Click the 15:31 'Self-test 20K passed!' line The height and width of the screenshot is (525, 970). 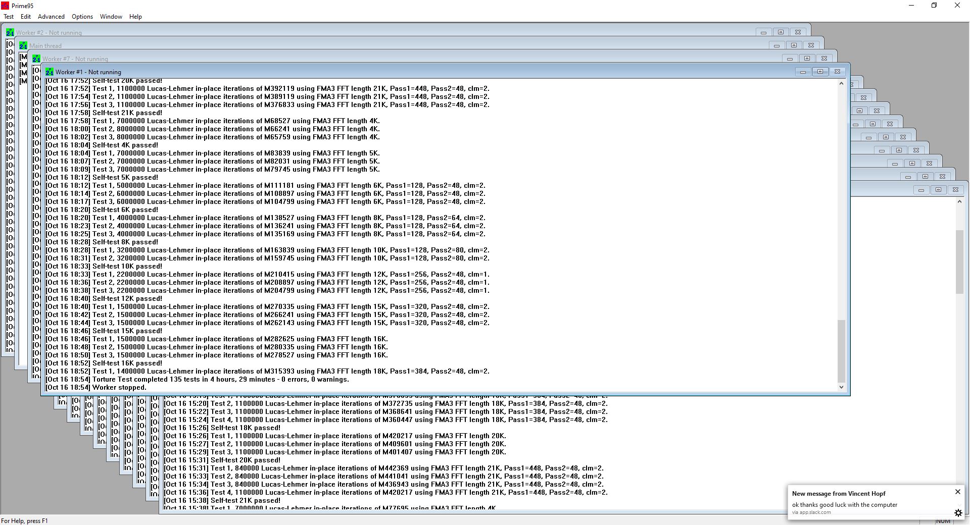[222, 460]
